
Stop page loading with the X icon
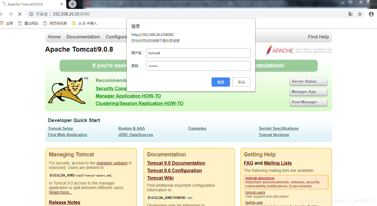tap(19, 14)
